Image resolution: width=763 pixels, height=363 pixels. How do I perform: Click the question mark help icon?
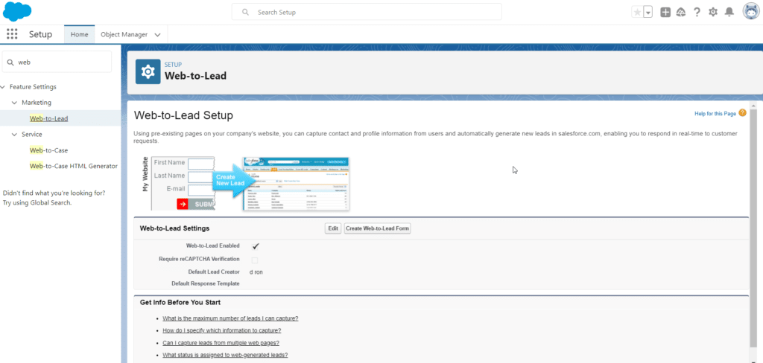[697, 12]
